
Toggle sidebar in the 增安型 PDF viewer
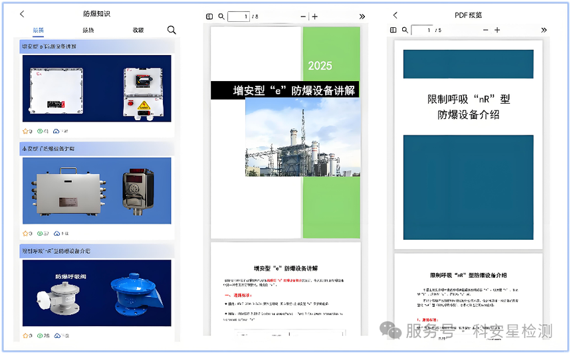tap(209, 17)
